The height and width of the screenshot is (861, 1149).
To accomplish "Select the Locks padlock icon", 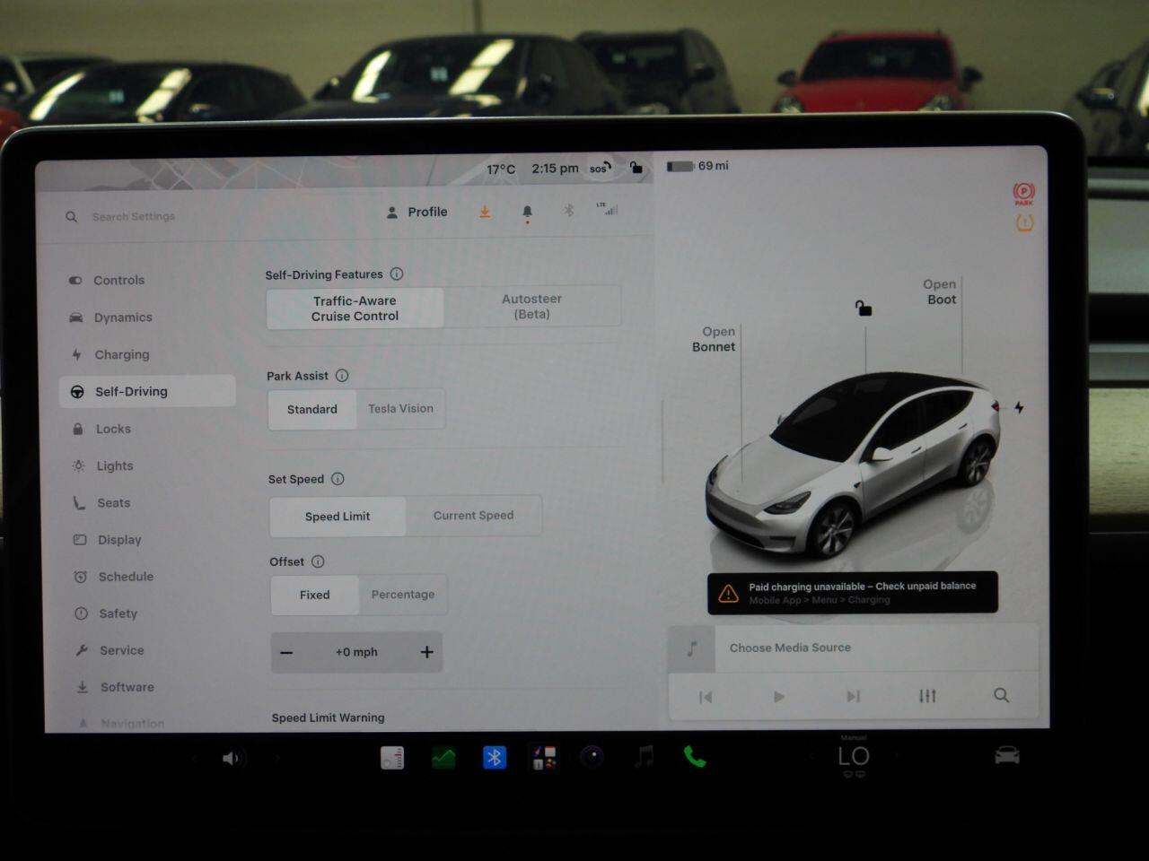I will pos(78,429).
